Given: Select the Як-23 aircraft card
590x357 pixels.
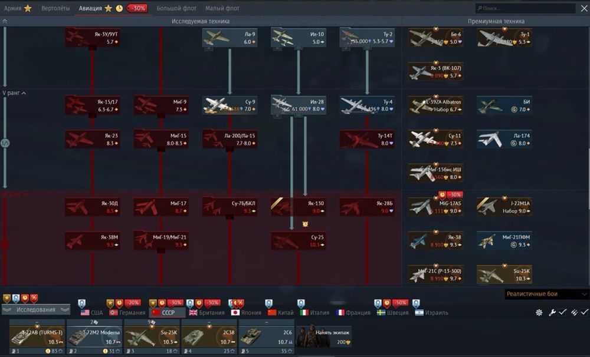Looking at the screenshot, I should coord(93,139).
